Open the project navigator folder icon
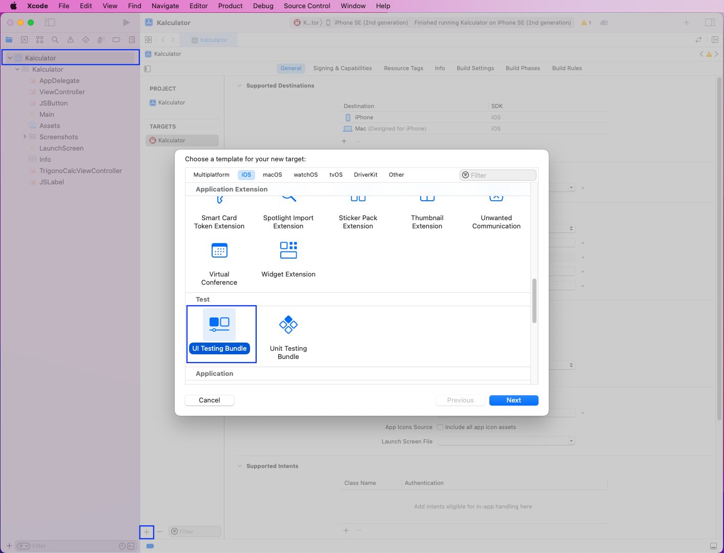Image resolution: width=724 pixels, height=553 pixels. coord(9,40)
